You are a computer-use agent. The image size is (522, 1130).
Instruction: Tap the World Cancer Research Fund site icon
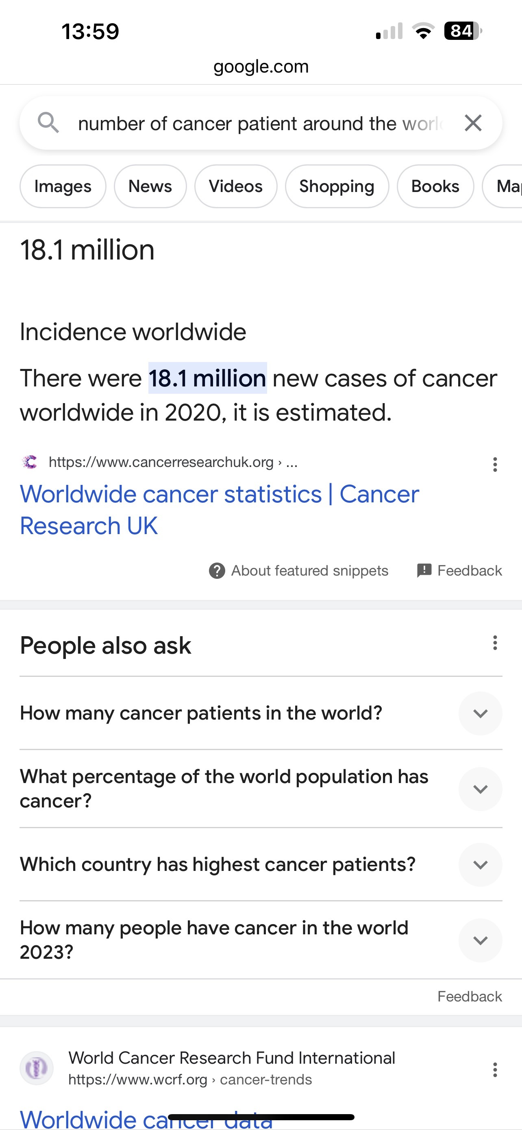point(36,1068)
